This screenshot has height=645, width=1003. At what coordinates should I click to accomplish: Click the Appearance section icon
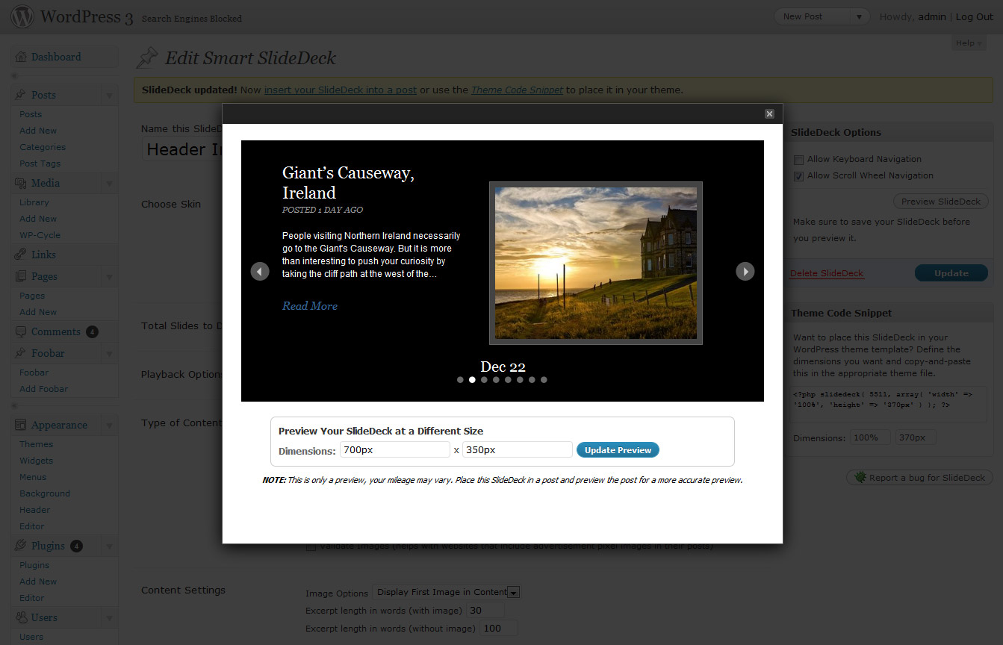(x=20, y=425)
